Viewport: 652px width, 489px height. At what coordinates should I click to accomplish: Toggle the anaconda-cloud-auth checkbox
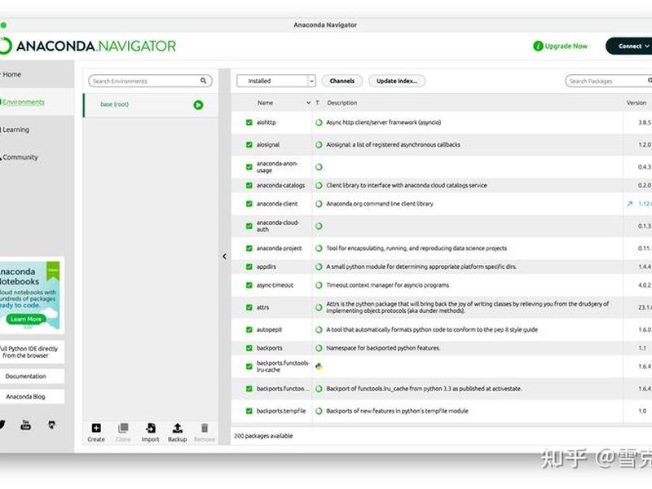[x=249, y=227]
